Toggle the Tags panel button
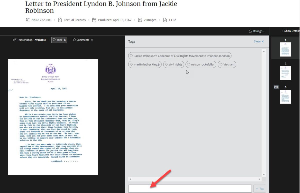Screen dimensions: 300x193 pyautogui.click(x=59, y=40)
